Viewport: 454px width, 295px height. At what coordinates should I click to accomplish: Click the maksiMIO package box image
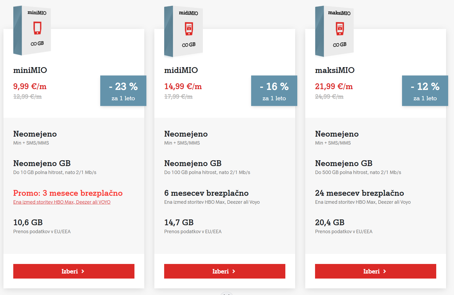(x=334, y=31)
